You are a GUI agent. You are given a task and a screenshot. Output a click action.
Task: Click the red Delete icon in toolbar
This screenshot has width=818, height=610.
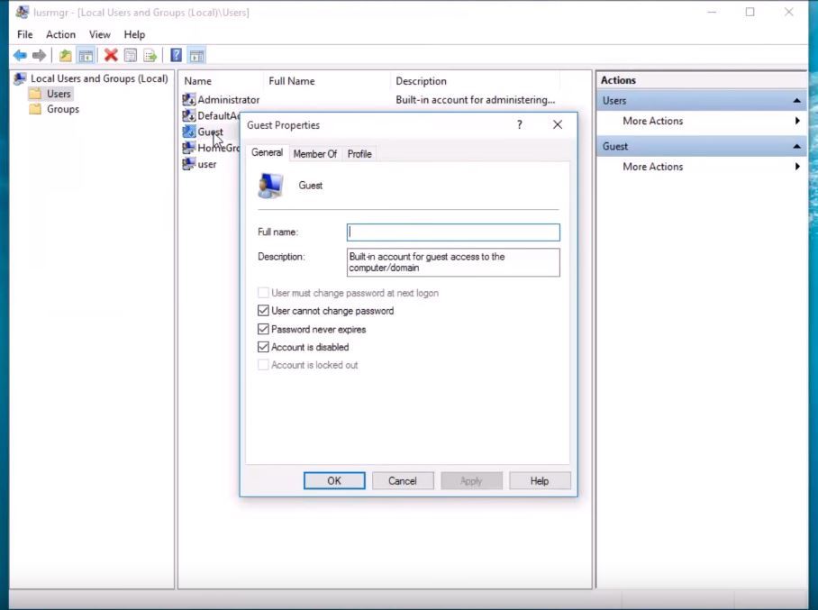[112, 55]
